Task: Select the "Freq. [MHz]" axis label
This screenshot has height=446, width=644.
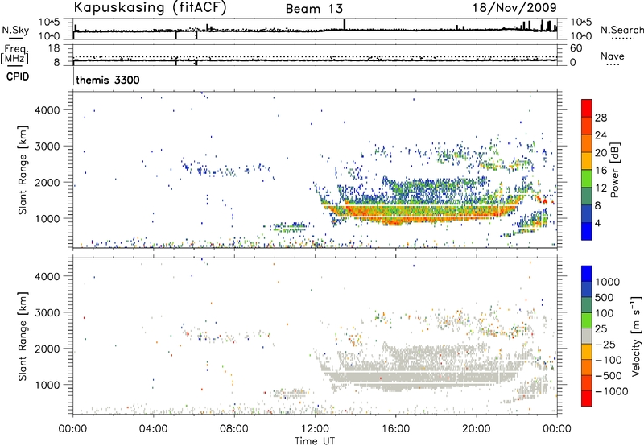Action: tap(14, 54)
